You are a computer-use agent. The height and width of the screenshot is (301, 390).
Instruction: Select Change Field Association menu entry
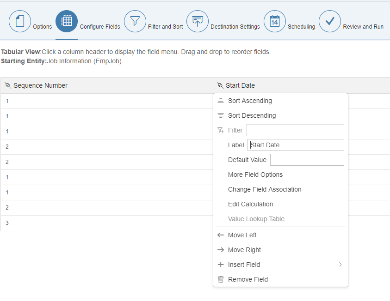[x=265, y=189]
